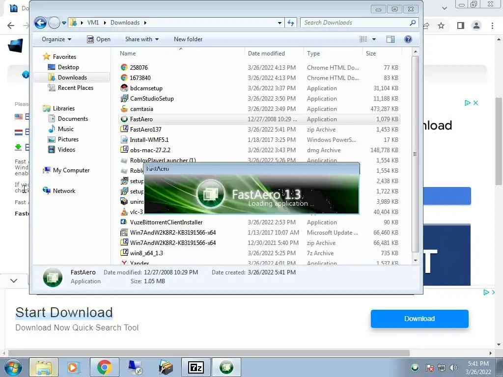
Task: Select bdcamsetup application icon
Action: coord(124,88)
